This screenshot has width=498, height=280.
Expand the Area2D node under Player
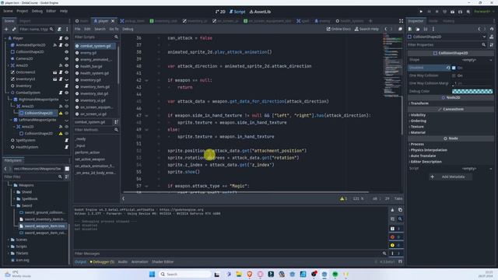point(8,65)
